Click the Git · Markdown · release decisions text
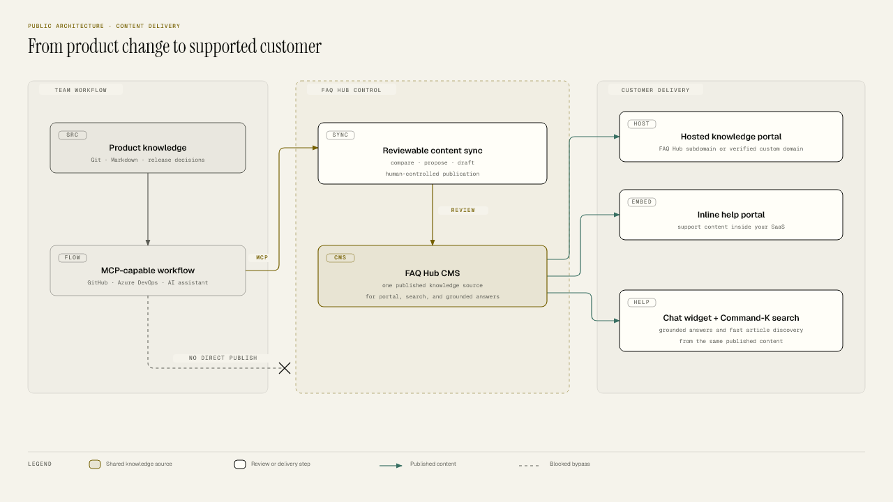 pos(148,160)
